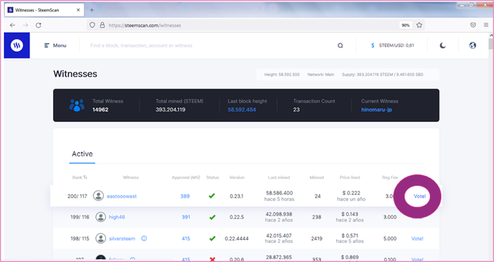The width and height of the screenshot is (494, 262).
Task: Click the Steem logo home icon
Action: [x=17, y=45]
